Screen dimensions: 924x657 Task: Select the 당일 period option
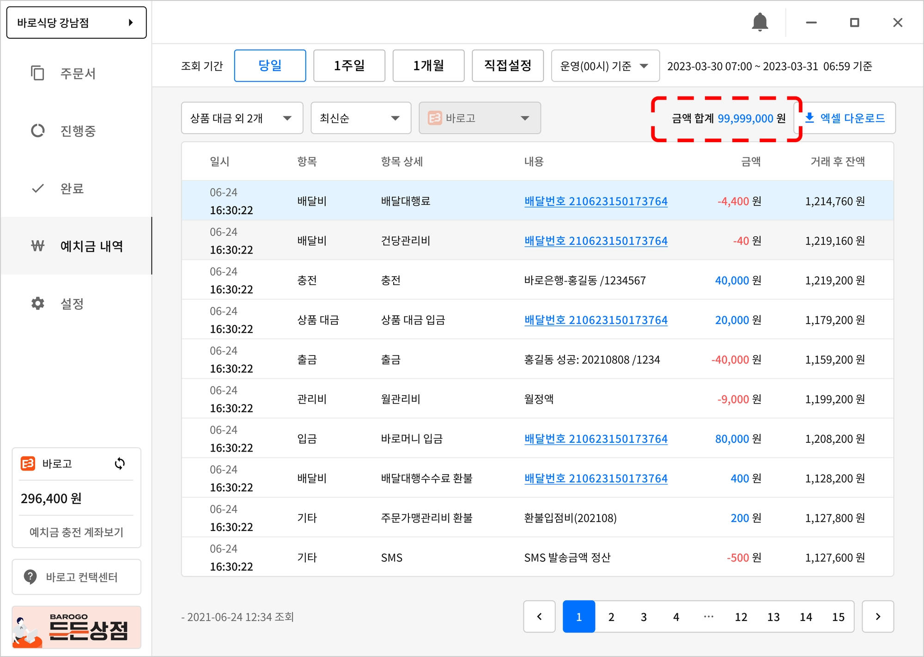[x=270, y=66]
